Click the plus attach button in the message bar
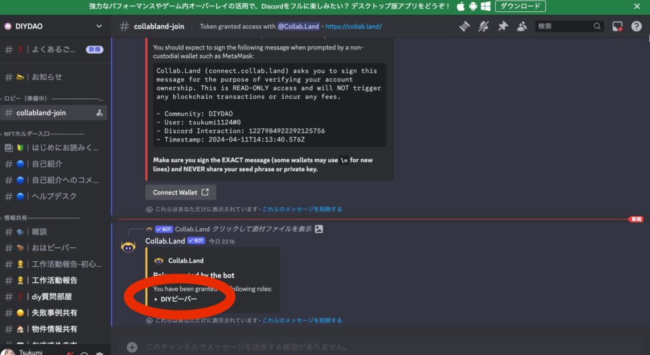650x355 pixels. [x=132, y=347]
